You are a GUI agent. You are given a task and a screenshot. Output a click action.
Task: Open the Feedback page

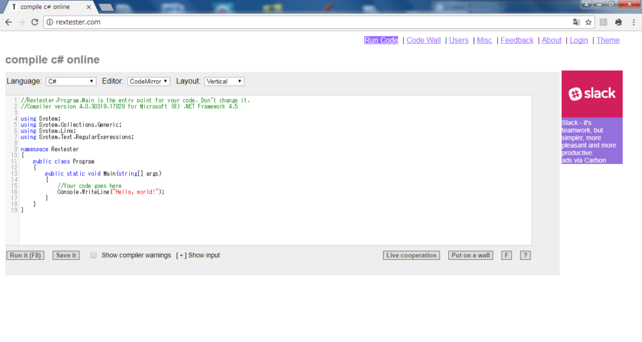tap(517, 40)
